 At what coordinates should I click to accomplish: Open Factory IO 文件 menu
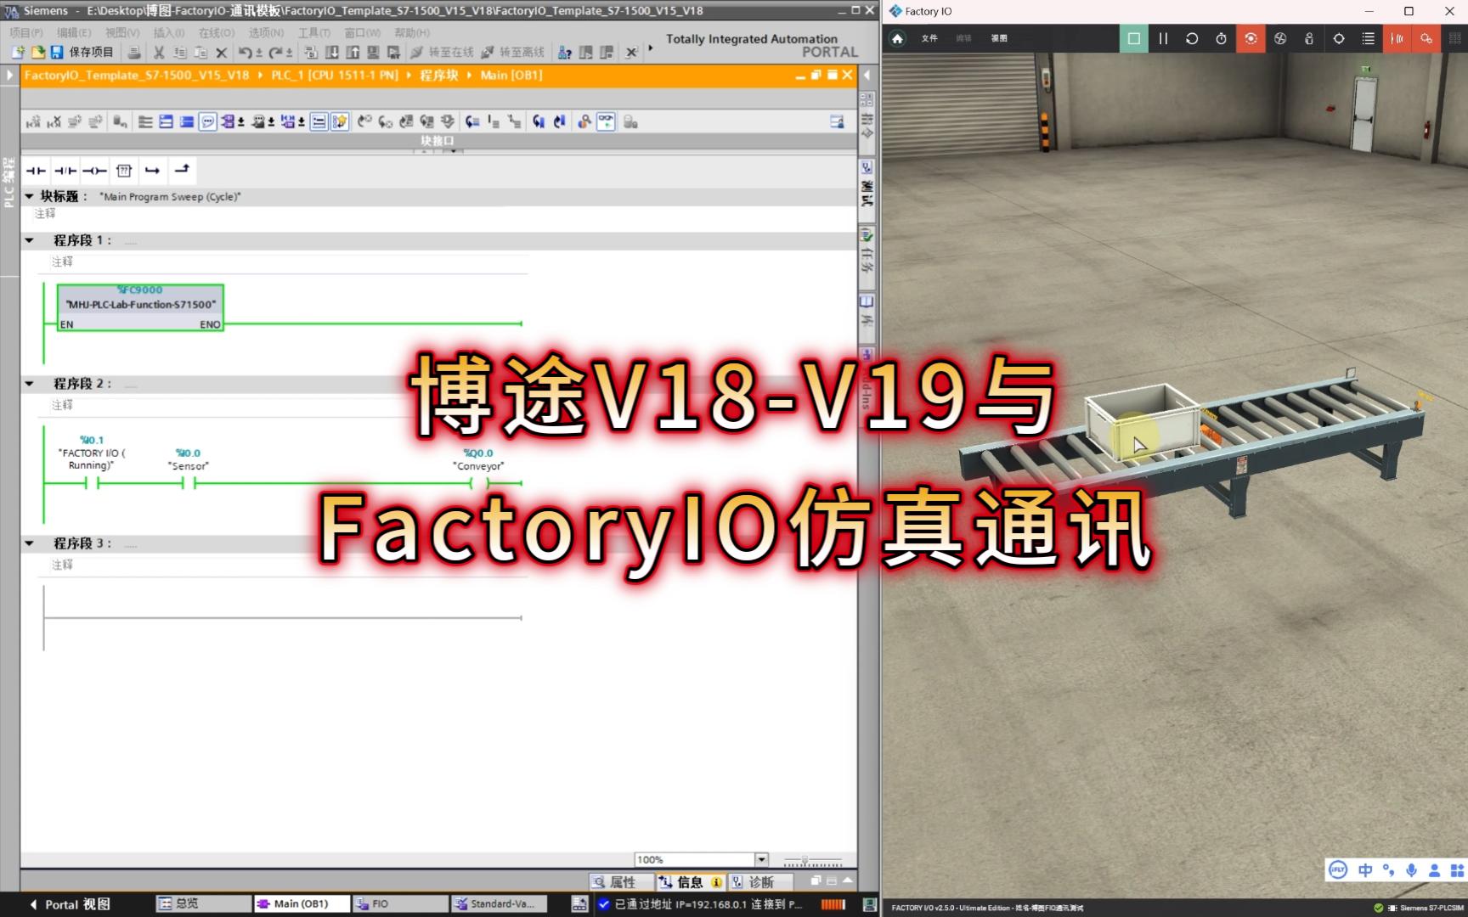coord(929,38)
